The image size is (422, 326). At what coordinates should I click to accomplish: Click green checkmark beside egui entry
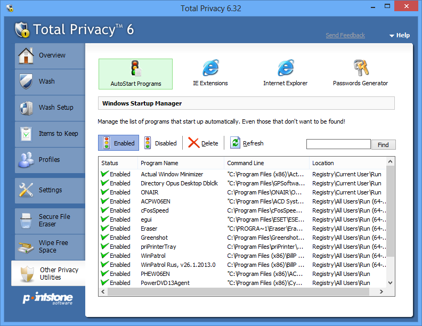[x=104, y=219]
